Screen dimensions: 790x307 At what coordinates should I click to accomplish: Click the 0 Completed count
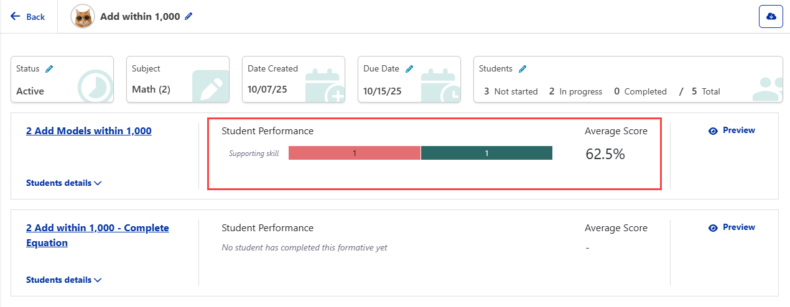tap(640, 91)
